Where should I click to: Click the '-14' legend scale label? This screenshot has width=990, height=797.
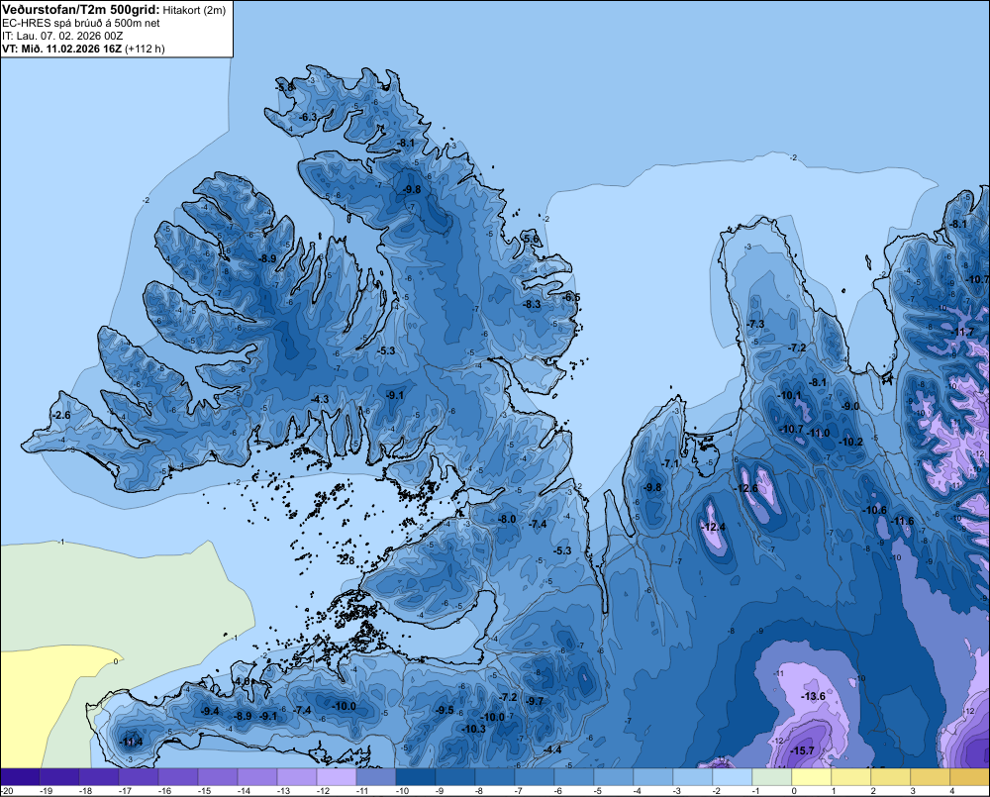244,791
